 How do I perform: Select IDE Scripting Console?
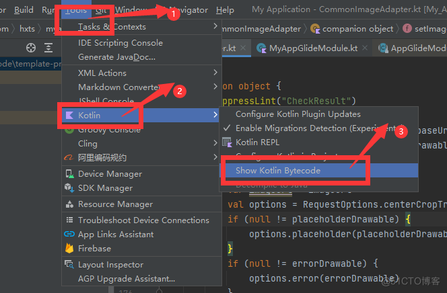click(x=141, y=43)
